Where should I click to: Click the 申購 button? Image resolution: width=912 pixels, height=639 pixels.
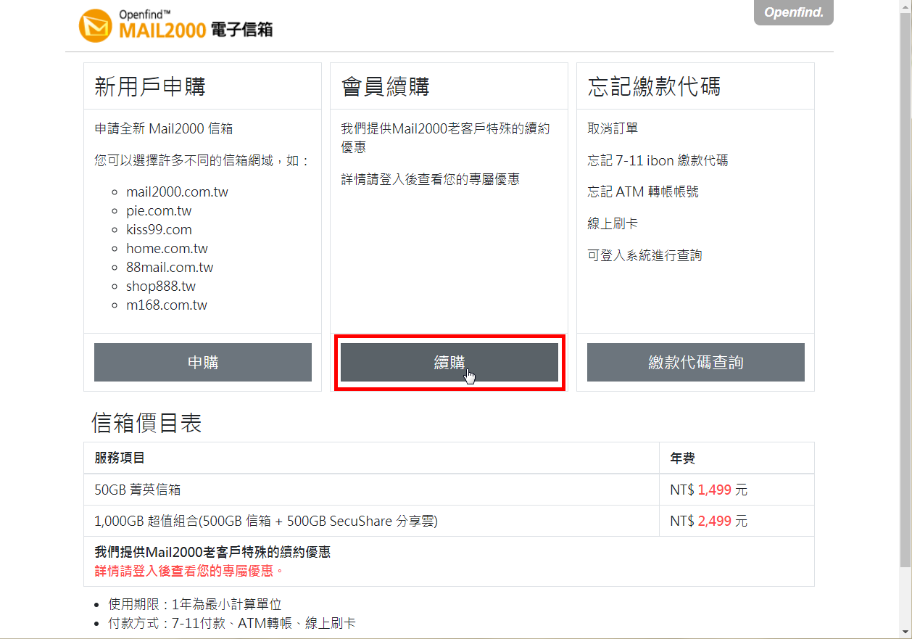[x=203, y=362]
